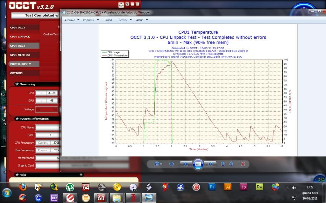Open the Abrir dropdown menu
This screenshot has width=326, height=203.
click(142, 20)
